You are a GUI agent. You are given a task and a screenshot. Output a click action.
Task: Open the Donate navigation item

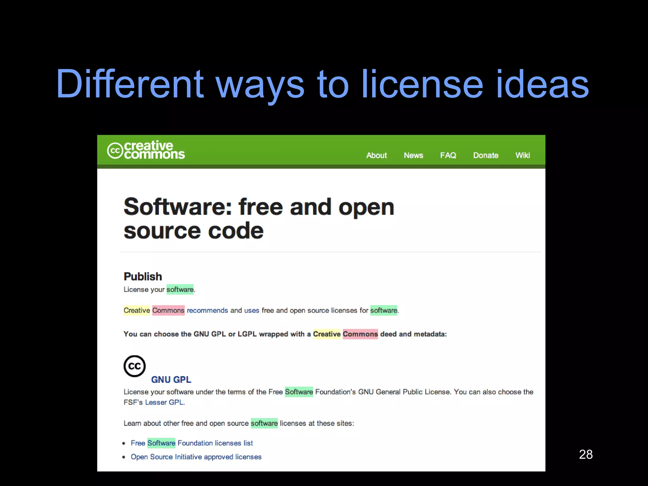click(x=486, y=155)
